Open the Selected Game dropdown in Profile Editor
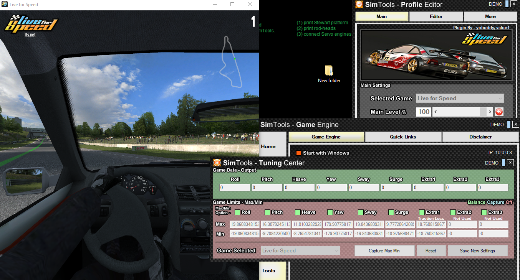 460,99
